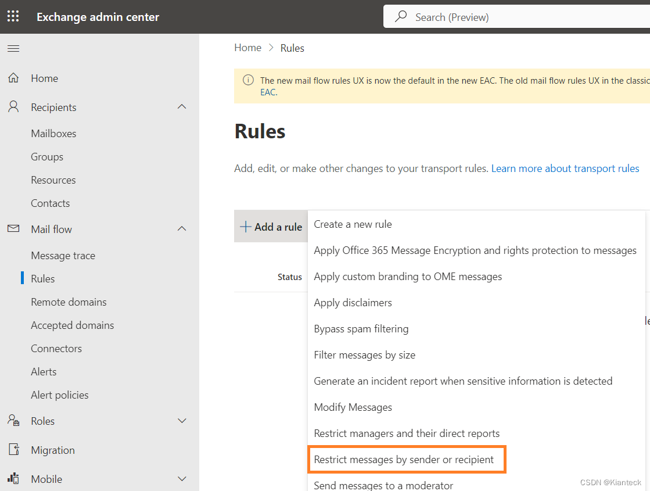Image resolution: width=650 pixels, height=491 pixels.
Task: Click the Recipients person icon
Action: pos(13,107)
